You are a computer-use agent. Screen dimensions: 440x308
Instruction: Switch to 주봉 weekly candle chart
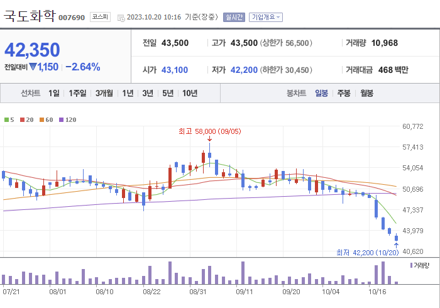point(344,93)
